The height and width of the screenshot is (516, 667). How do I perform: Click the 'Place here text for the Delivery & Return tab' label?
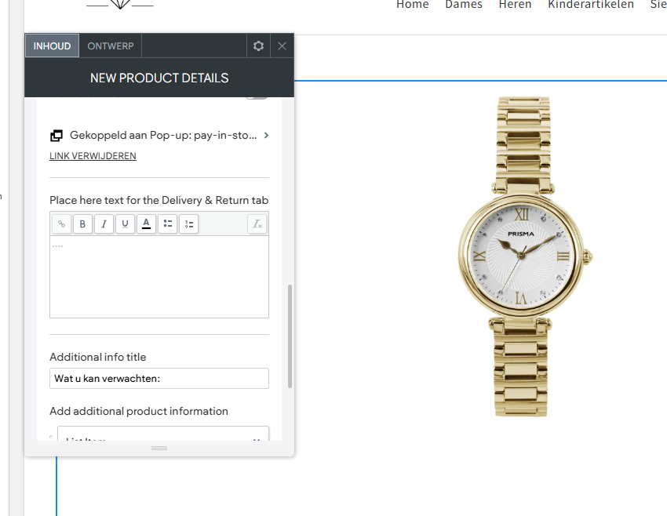[159, 200]
